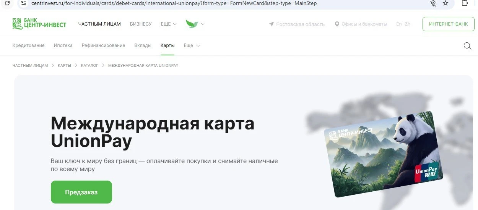This screenshot has height=210, width=478.
Task: Click the heading Международная карта UnionPay
Action: point(153,132)
